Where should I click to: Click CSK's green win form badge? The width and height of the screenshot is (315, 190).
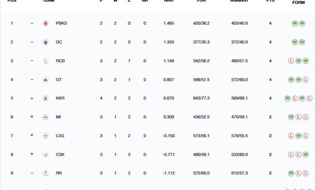[306, 154]
